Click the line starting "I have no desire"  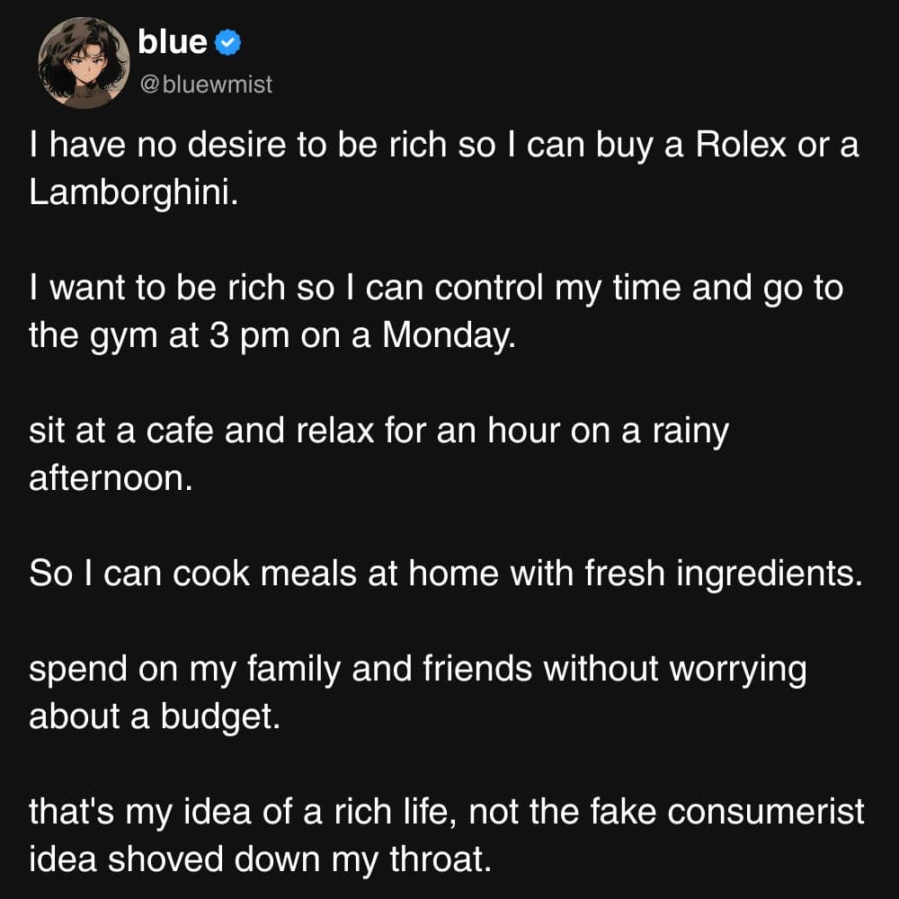coord(443,147)
